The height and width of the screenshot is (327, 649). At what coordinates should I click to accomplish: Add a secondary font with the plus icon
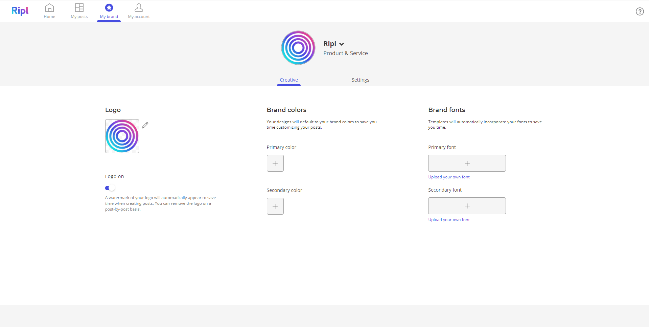tap(467, 205)
